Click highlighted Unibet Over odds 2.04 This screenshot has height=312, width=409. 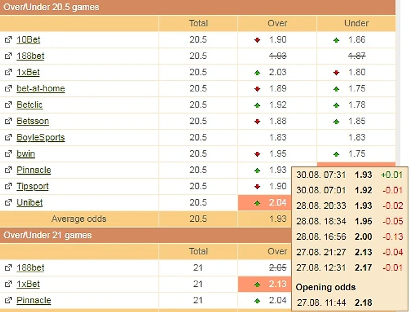(x=278, y=202)
